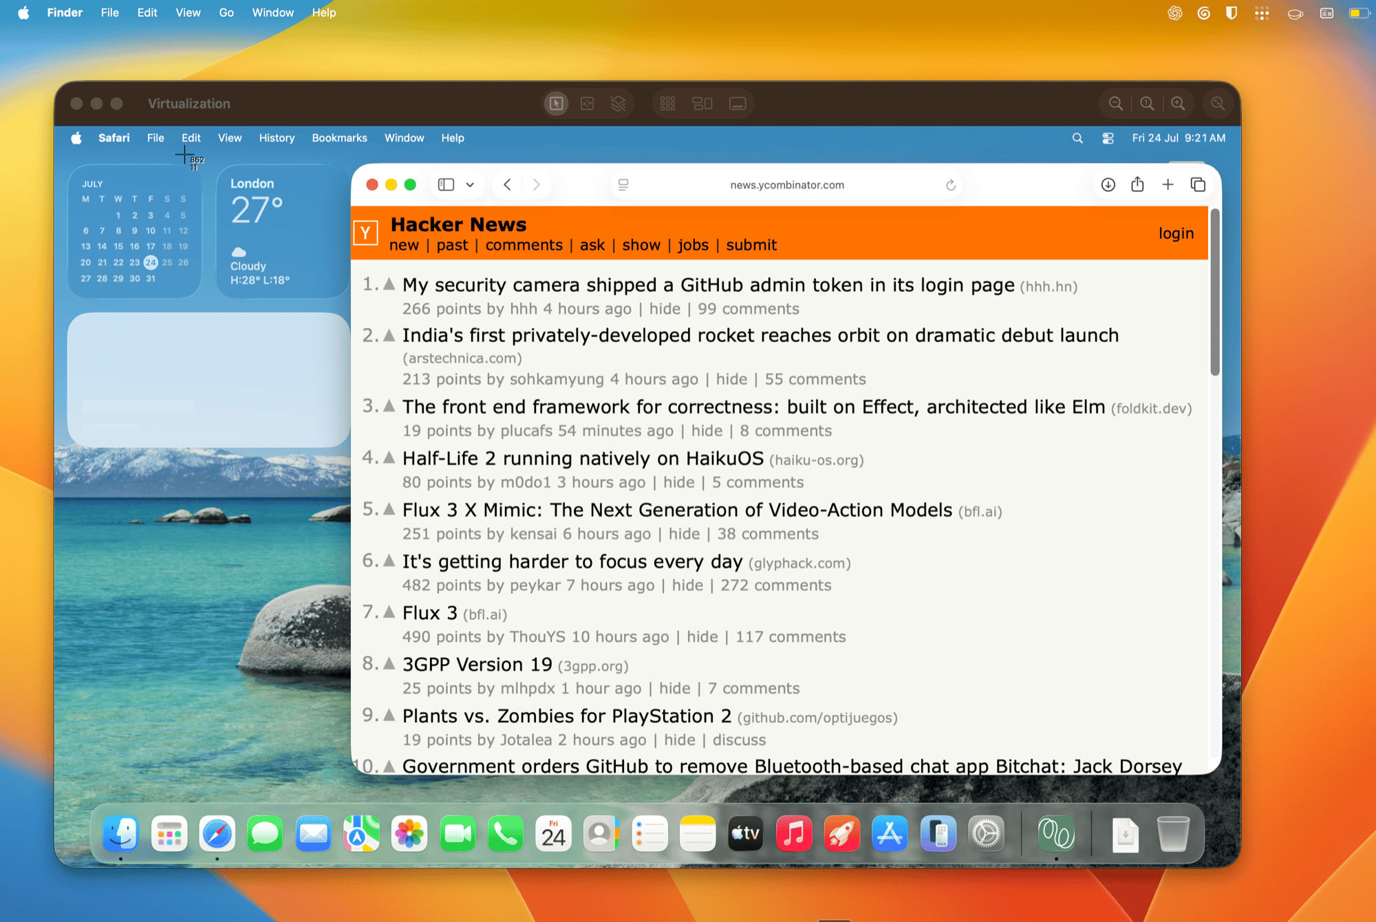Open Safari's Bookmarks menu
Viewport: 1376px width, 922px height.
(339, 138)
